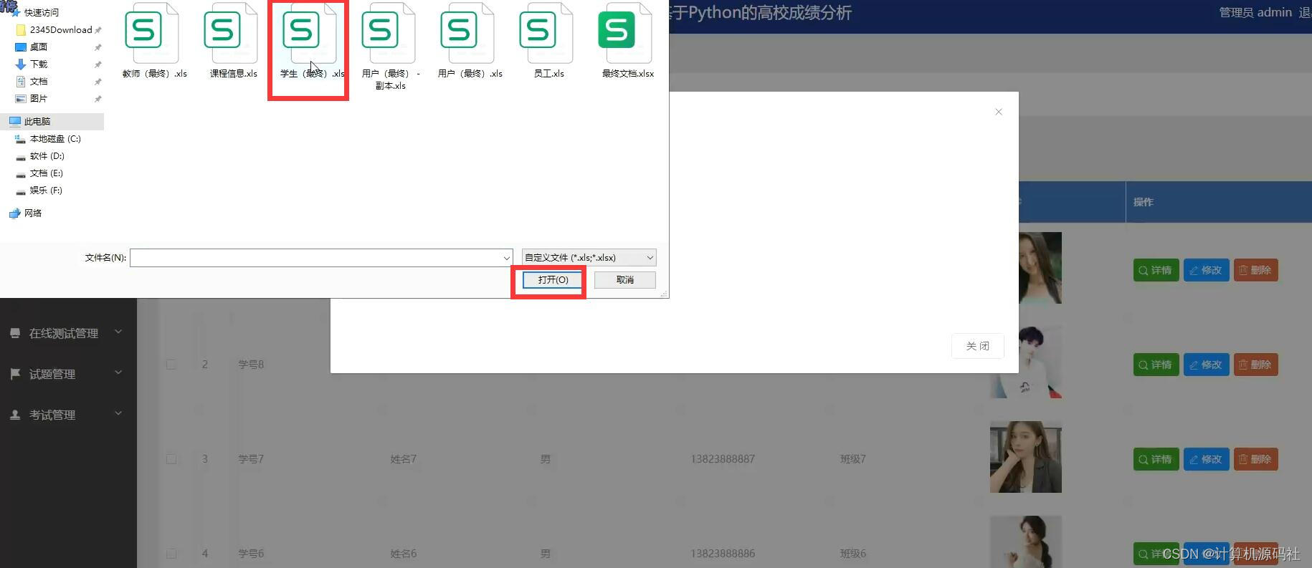Expand the file name history dropdown arrow
Viewport: 1312px width, 568px height.
point(507,258)
